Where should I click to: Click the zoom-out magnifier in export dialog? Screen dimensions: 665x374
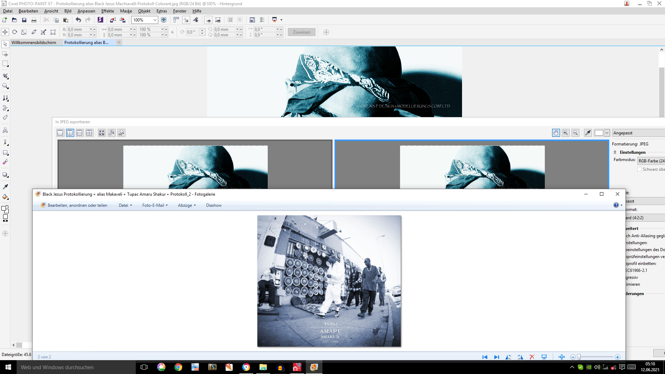coord(575,133)
